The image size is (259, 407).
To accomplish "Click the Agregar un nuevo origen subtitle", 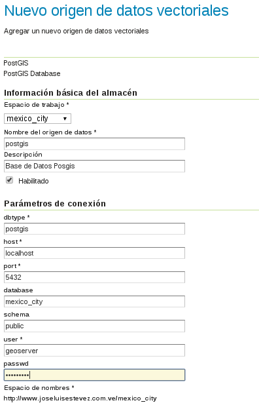I will click(x=76, y=31).
